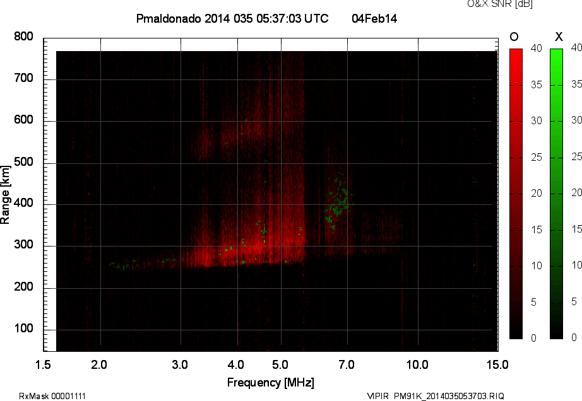
Task: Click the 'O' colorbar label
Action: click(514, 37)
